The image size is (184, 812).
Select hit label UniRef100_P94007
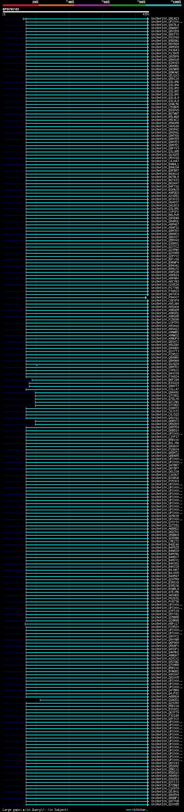click(x=165, y=298)
